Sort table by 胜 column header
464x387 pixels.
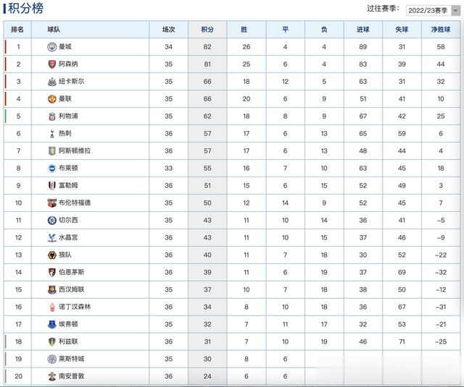point(244,30)
